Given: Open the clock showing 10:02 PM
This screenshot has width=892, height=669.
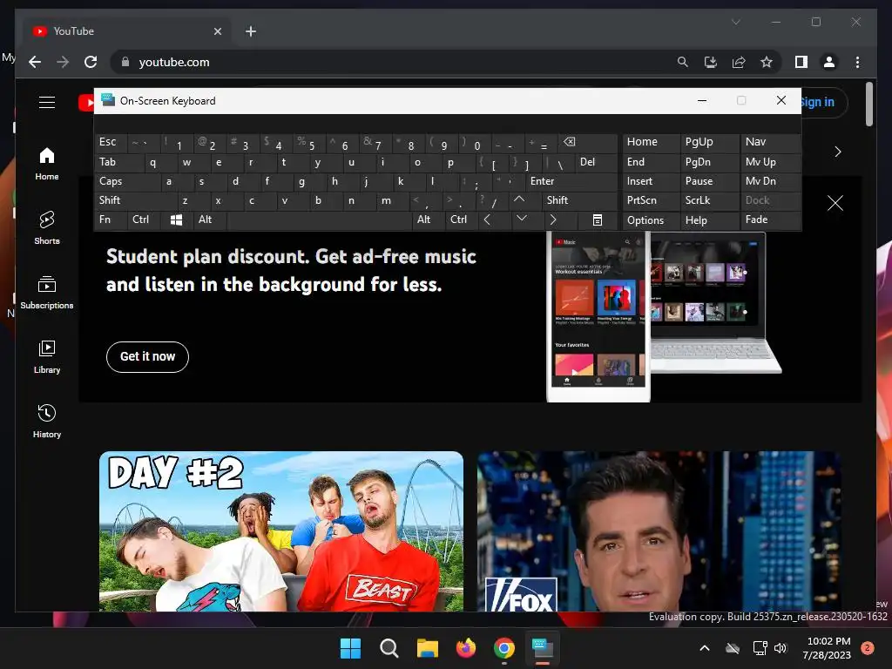Looking at the screenshot, I should coord(828,648).
